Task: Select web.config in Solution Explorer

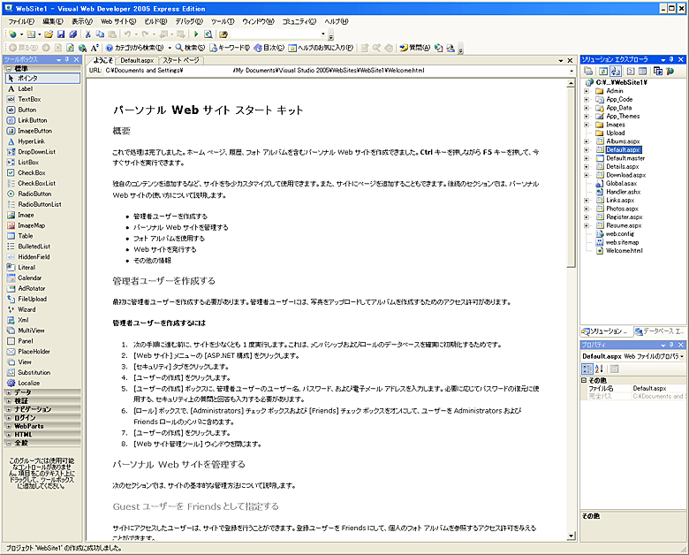Action: pos(621,233)
